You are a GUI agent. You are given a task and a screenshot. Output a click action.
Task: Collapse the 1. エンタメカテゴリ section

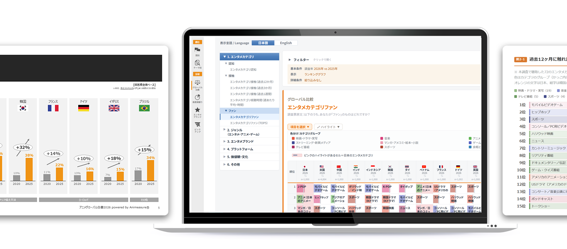pos(249,56)
